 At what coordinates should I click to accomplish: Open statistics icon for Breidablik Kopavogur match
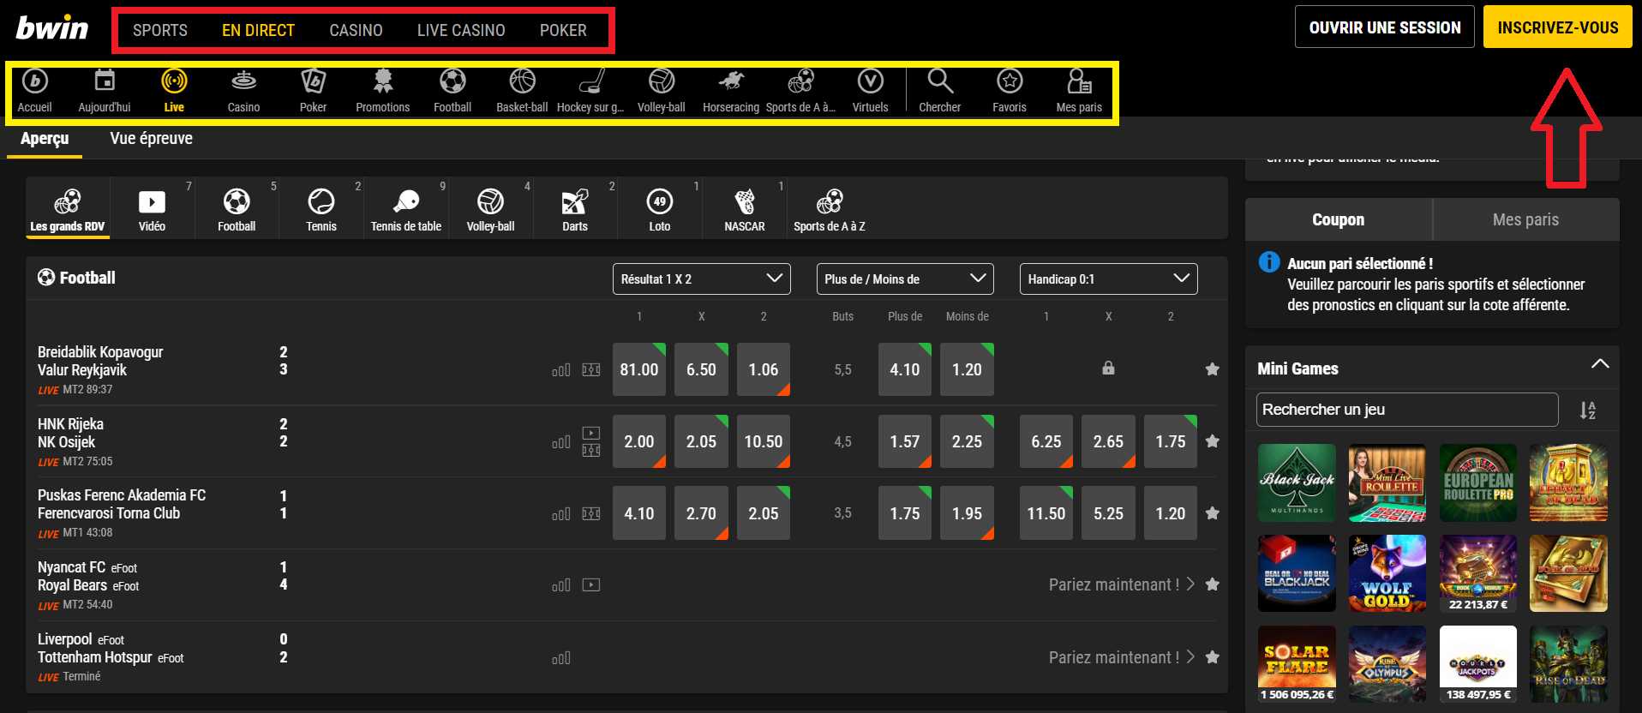(x=561, y=370)
